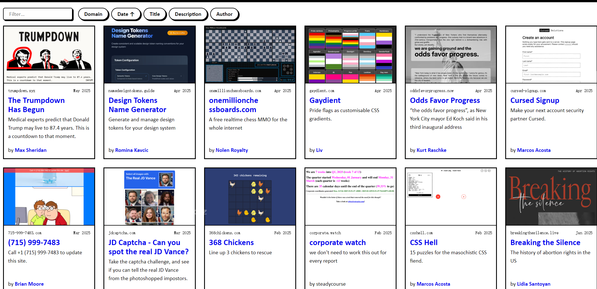
Task: Open the corporate watch thumbnail
Action: tap(351, 197)
